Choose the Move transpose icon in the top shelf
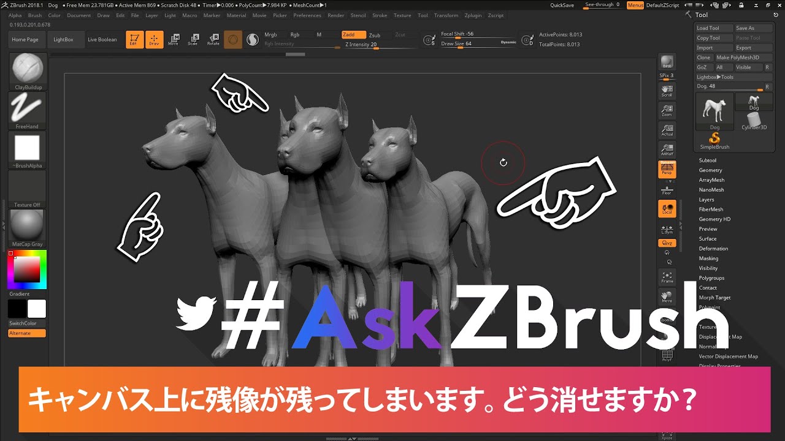Screen dimensions: 785x441 coord(174,40)
